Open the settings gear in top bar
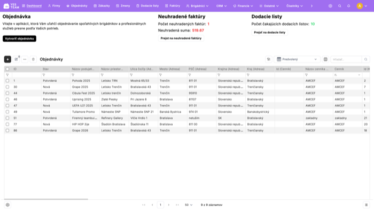374x210 pixels. (330, 6)
